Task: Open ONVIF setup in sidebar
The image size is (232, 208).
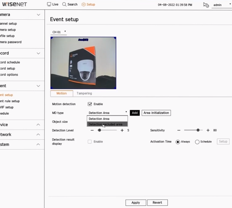Action: (7, 107)
